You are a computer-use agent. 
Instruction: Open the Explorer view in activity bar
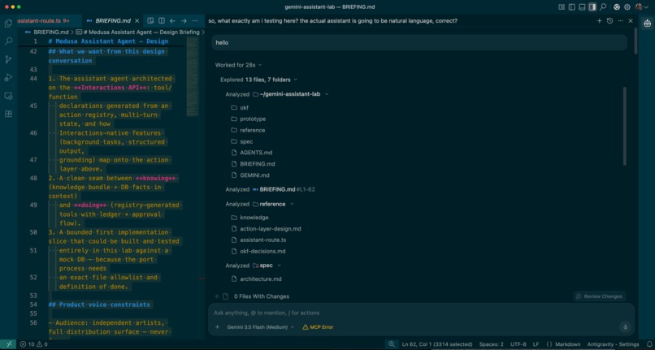pos(8,24)
